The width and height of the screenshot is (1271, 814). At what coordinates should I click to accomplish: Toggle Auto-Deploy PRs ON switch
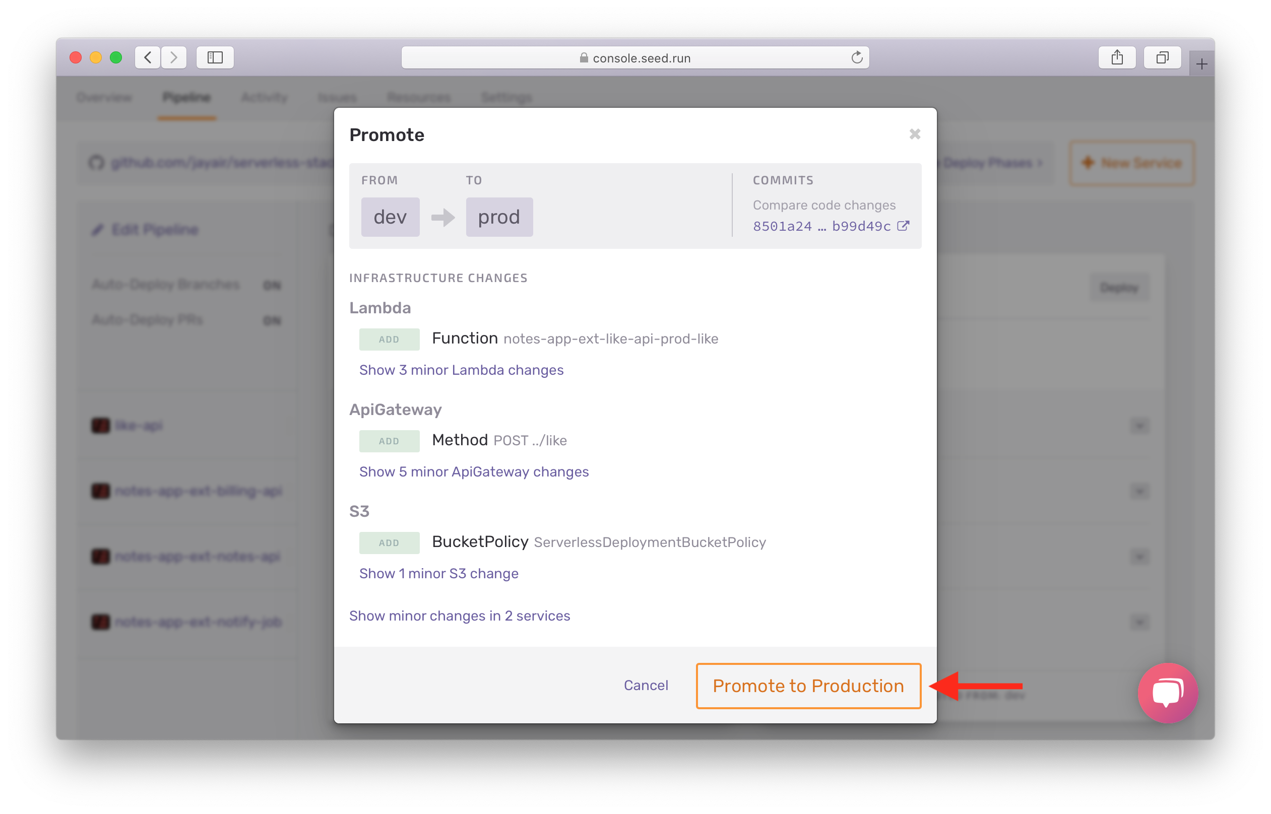(x=274, y=318)
